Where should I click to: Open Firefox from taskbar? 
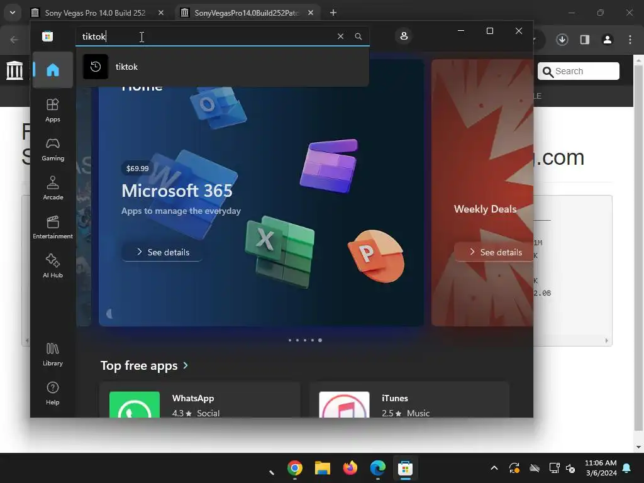[x=350, y=468]
